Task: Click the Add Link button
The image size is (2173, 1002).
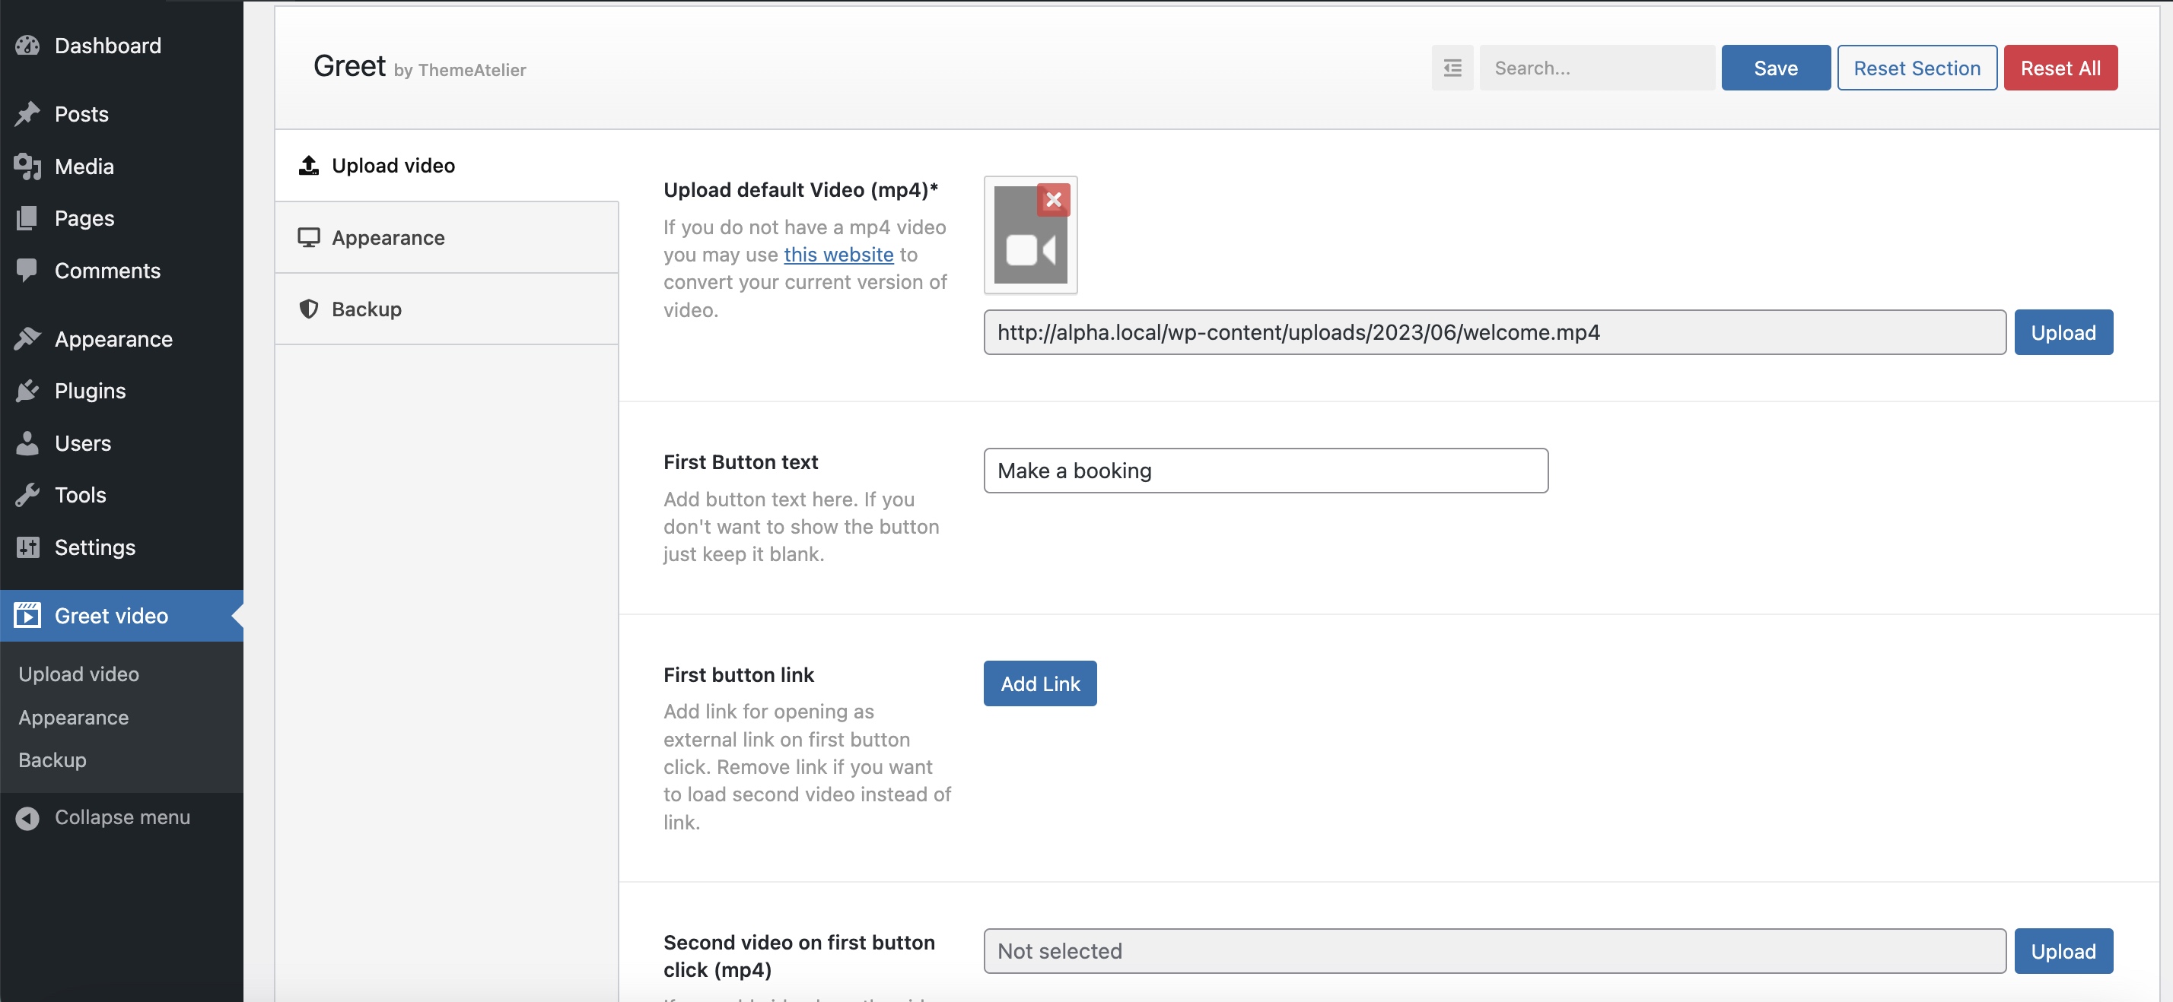Action: pyautogui.click(x=1039, y=683)
